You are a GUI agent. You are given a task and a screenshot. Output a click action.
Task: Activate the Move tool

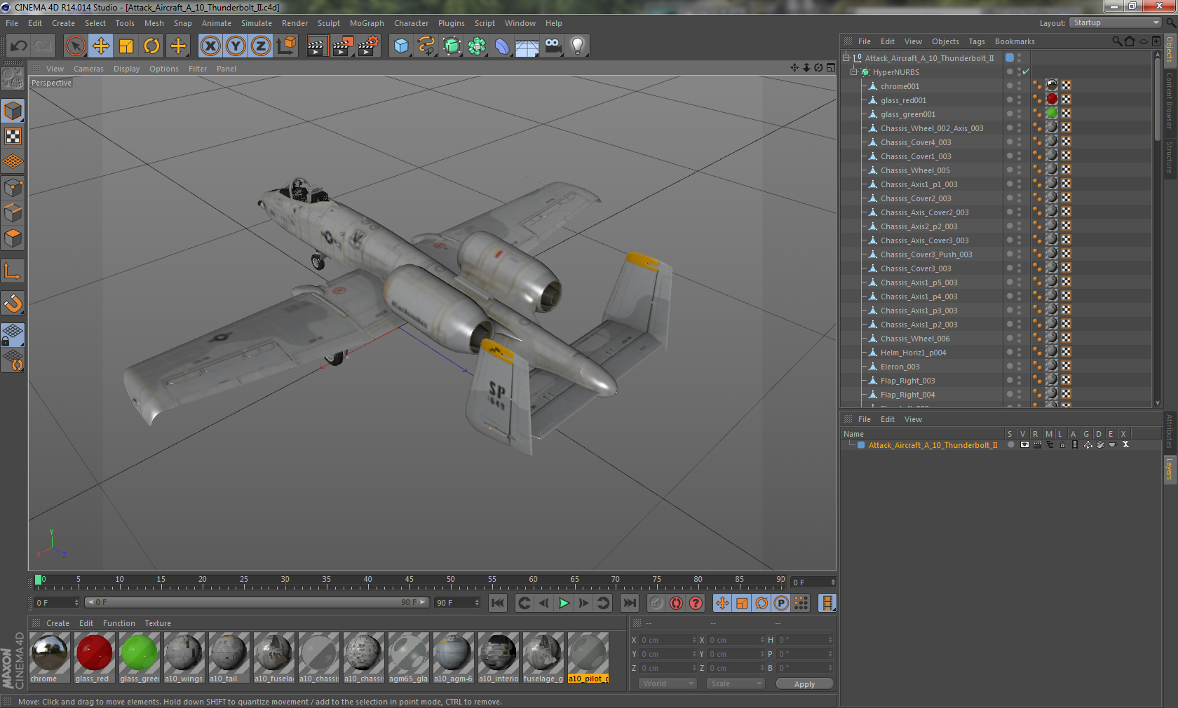point(101,46)
